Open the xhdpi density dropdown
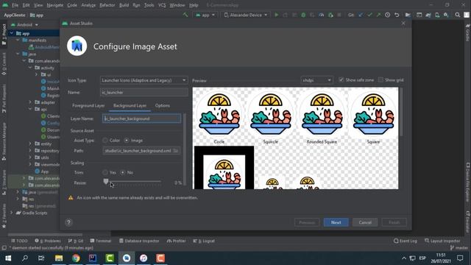 pos(316,80)
